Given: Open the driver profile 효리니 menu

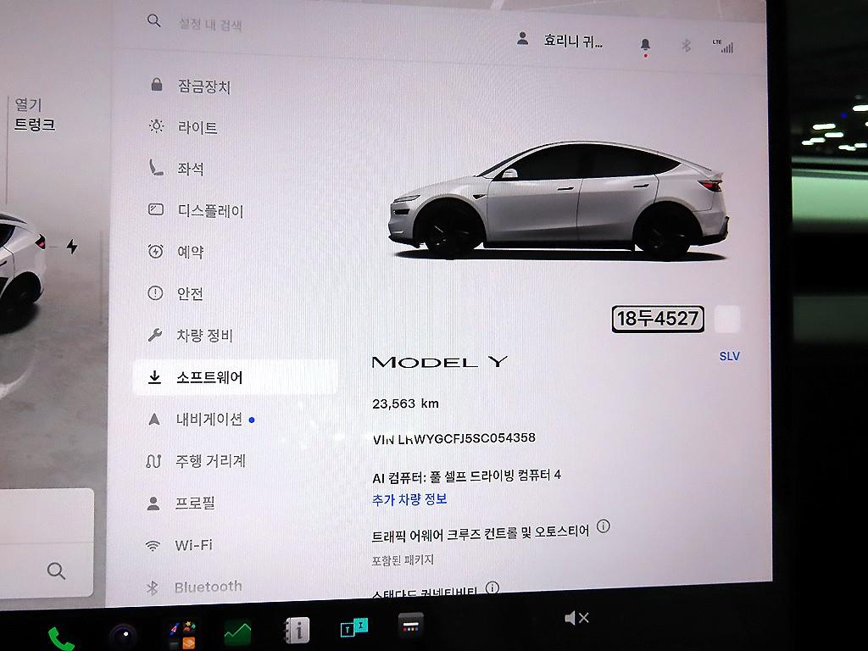Looking at the screenshot, I should (560, 40).
